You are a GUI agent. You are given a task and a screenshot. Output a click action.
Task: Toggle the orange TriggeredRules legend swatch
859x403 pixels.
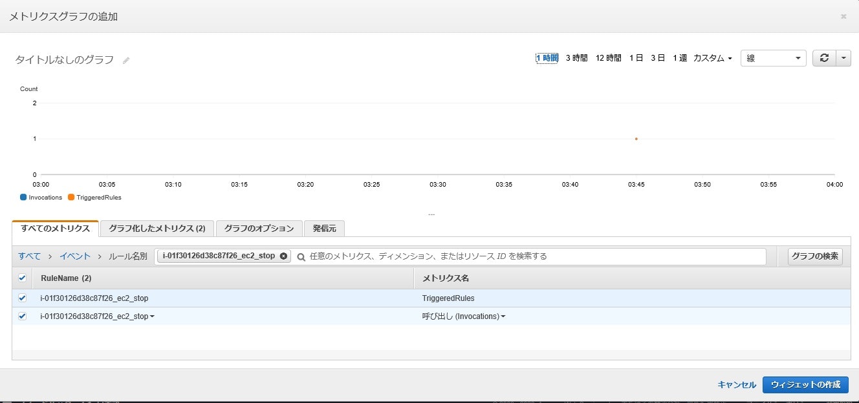point(71,198)
